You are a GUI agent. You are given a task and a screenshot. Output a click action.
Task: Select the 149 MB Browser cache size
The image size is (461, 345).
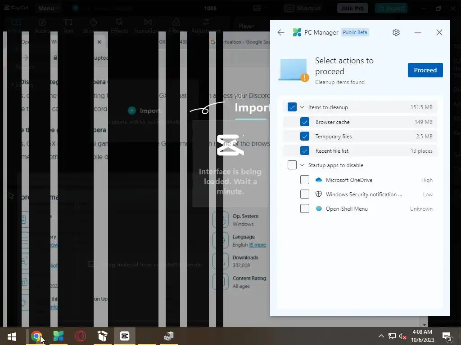tap(423, 122)
